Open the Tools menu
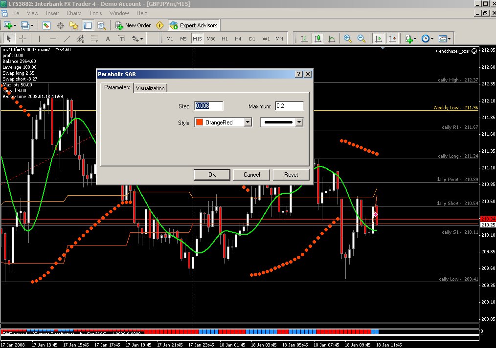The height and width of the screenshot is (348, 496). pos(95,13)
